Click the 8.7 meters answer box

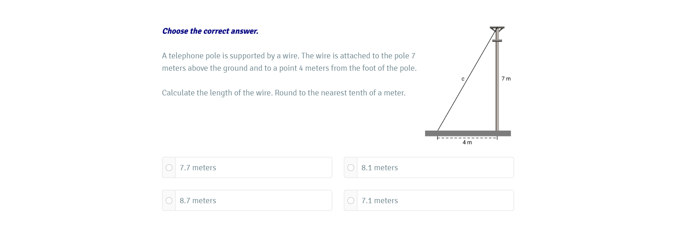click(247, 201)
